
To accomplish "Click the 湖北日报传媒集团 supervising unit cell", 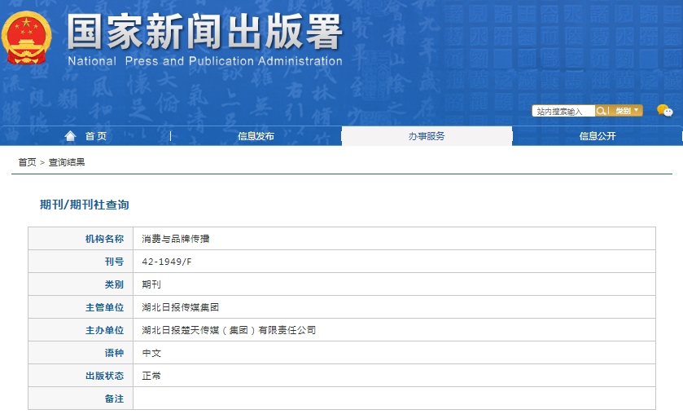I will pos(180,307).
